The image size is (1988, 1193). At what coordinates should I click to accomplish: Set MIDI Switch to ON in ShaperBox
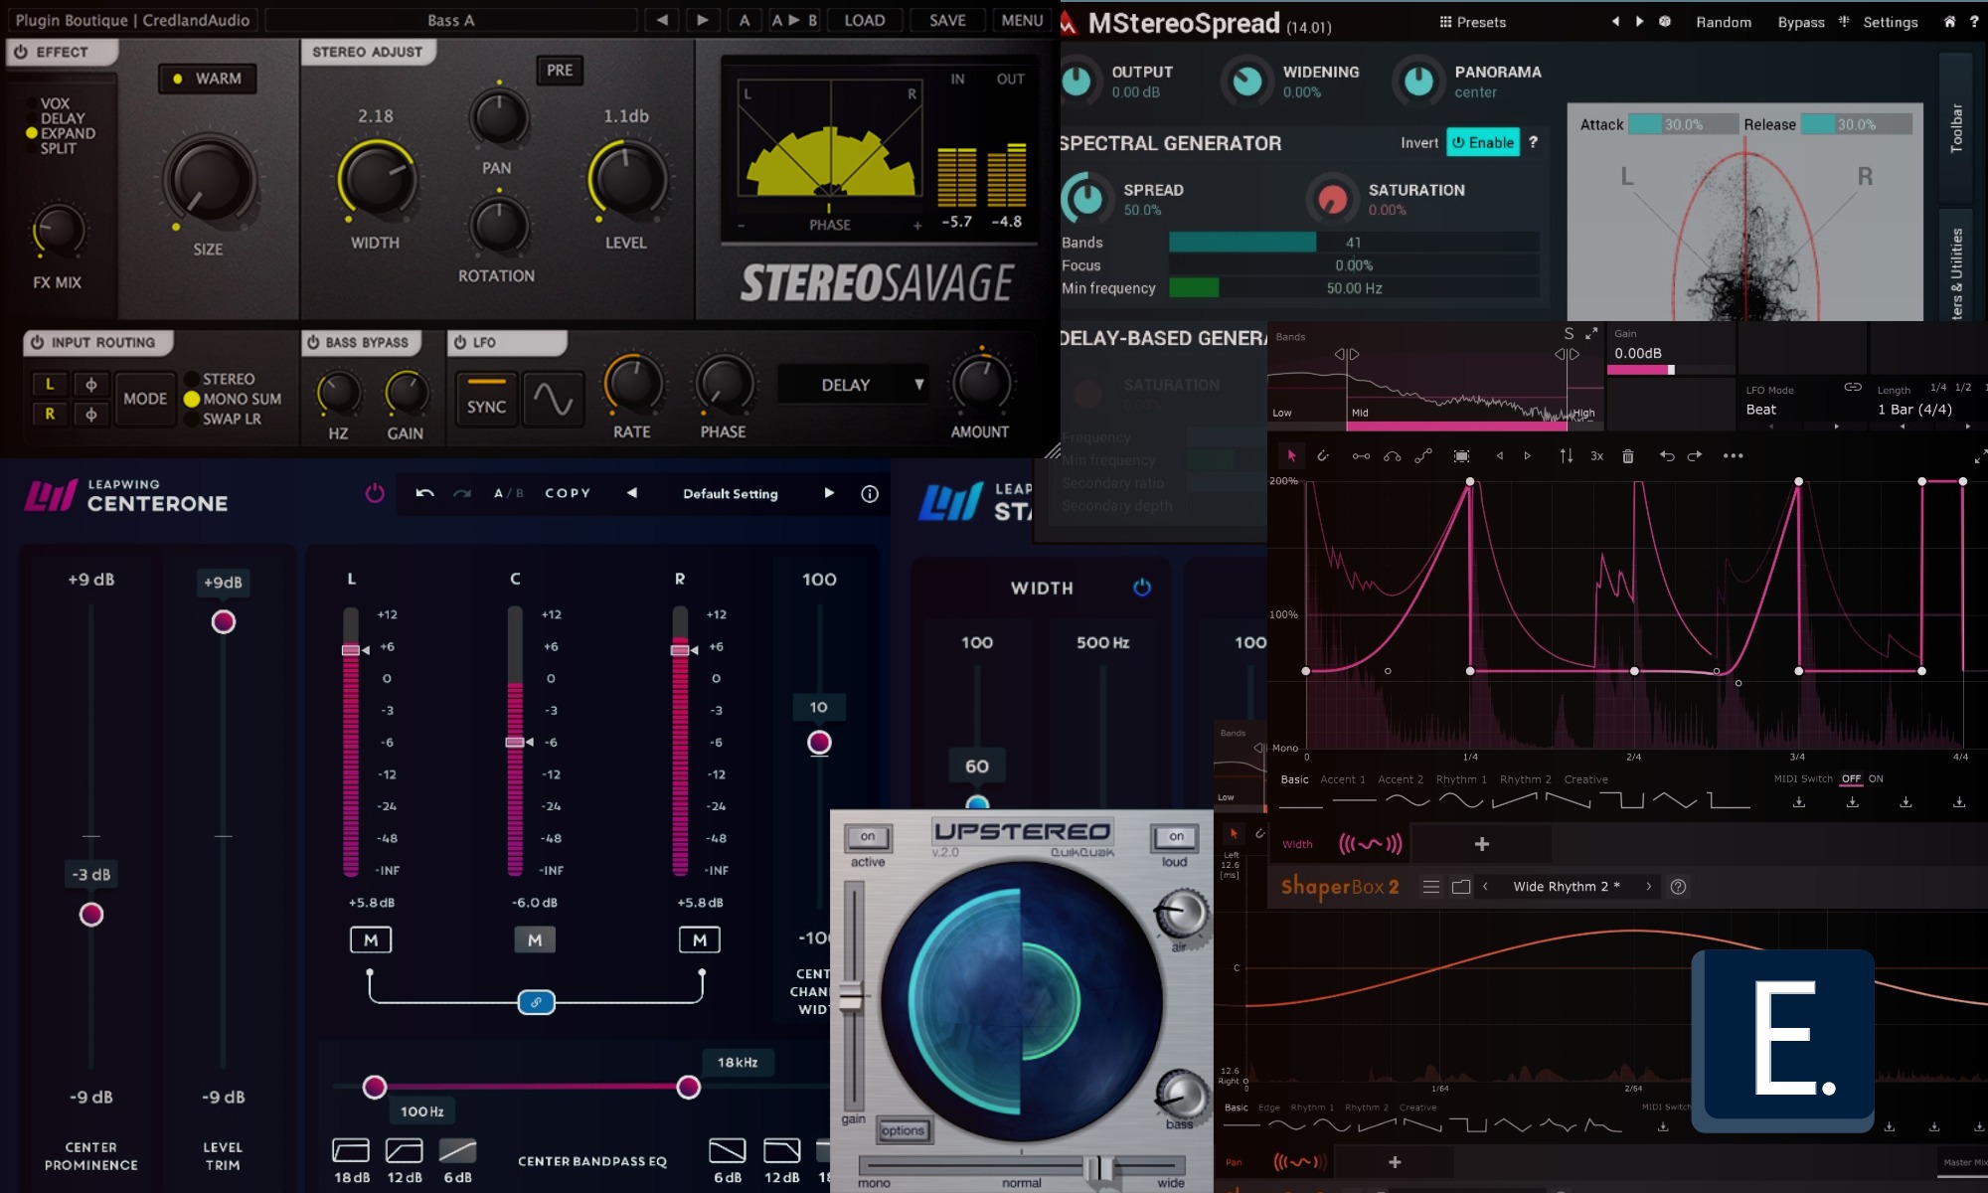point(1876,778)
